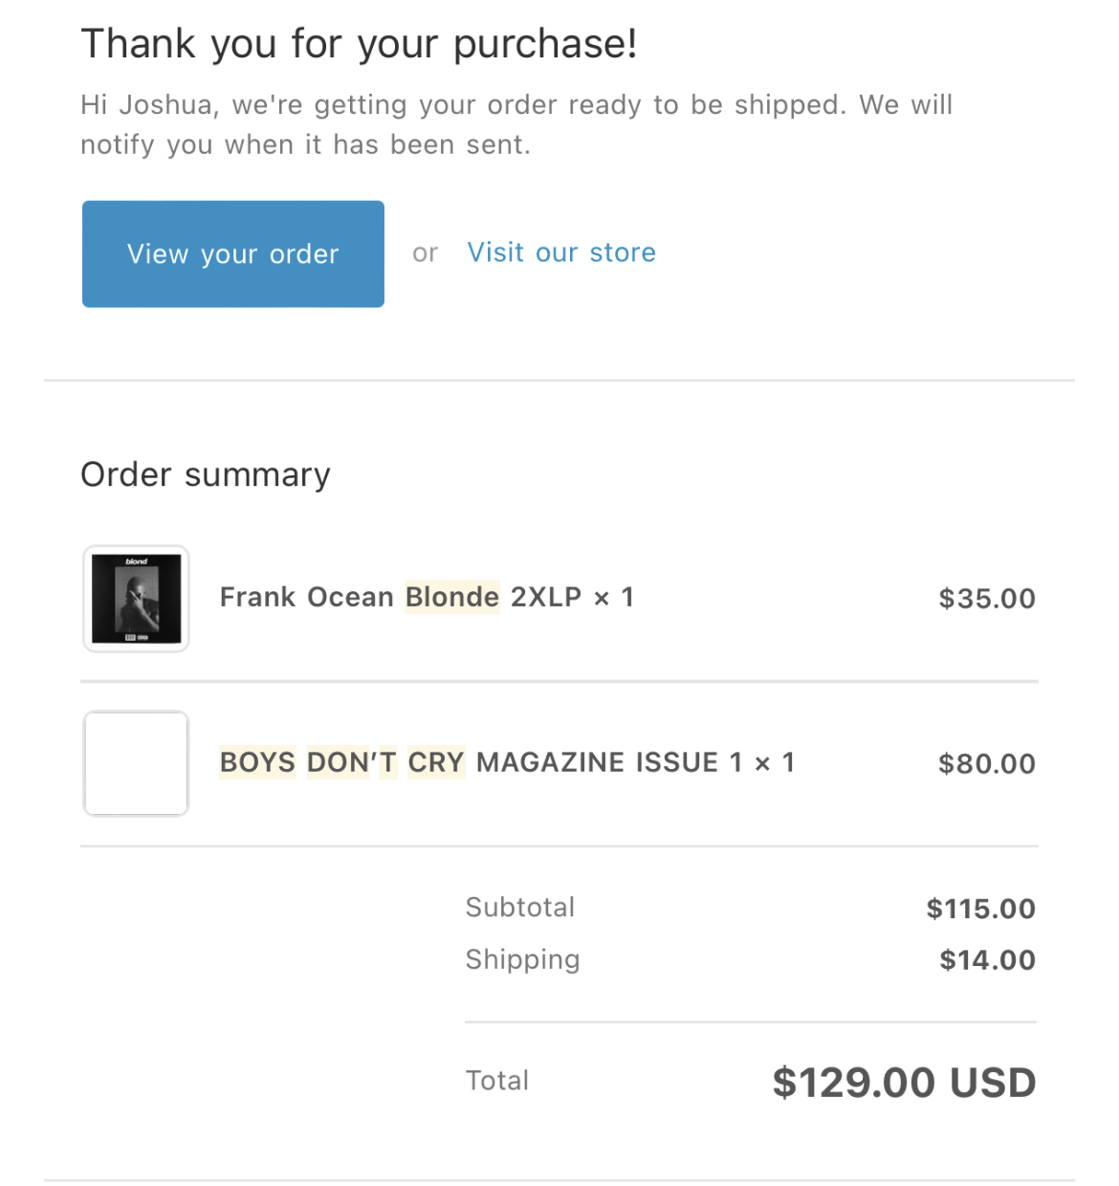Click the highlighted word "BOYS"

[x=258, y=763]
